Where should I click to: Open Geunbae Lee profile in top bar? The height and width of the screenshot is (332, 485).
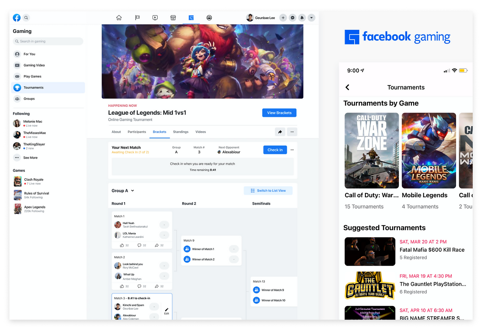point(261,18)
